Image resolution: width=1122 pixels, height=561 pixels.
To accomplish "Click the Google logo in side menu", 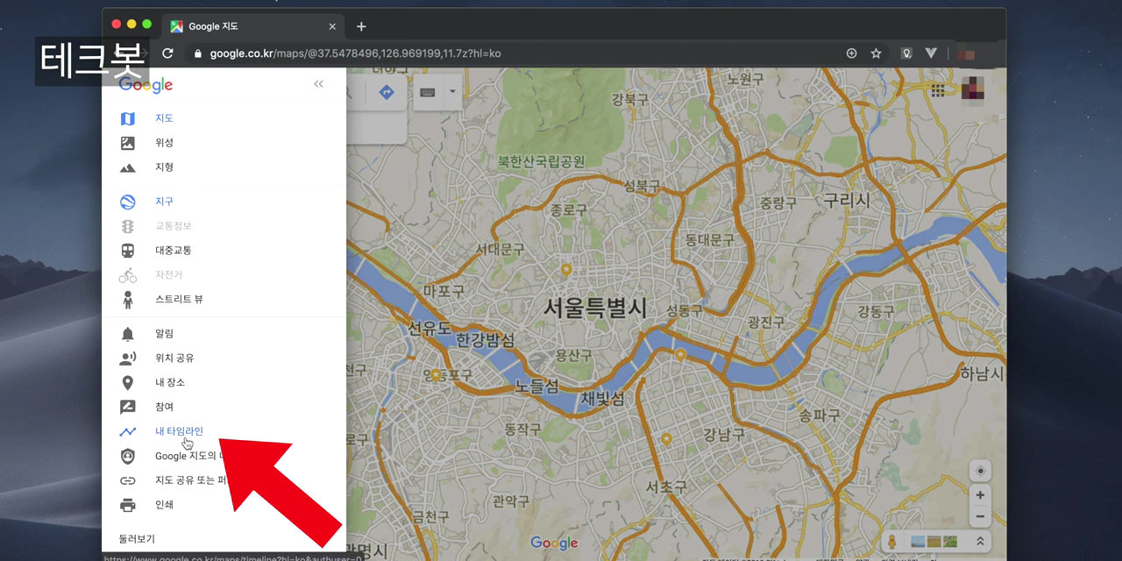I will pos(146,85).
